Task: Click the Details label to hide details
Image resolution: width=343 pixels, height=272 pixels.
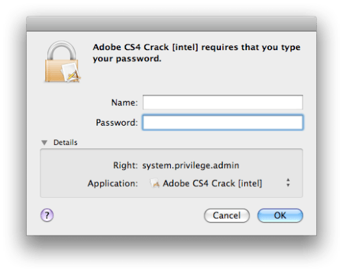Action: (65, 142)
